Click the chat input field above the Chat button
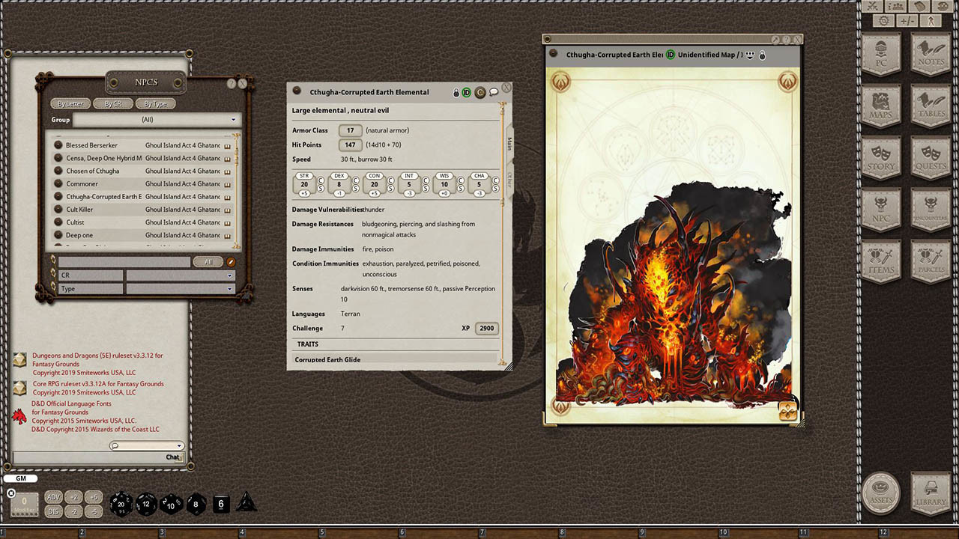959x539 pixels. click(x=146, y=445)
